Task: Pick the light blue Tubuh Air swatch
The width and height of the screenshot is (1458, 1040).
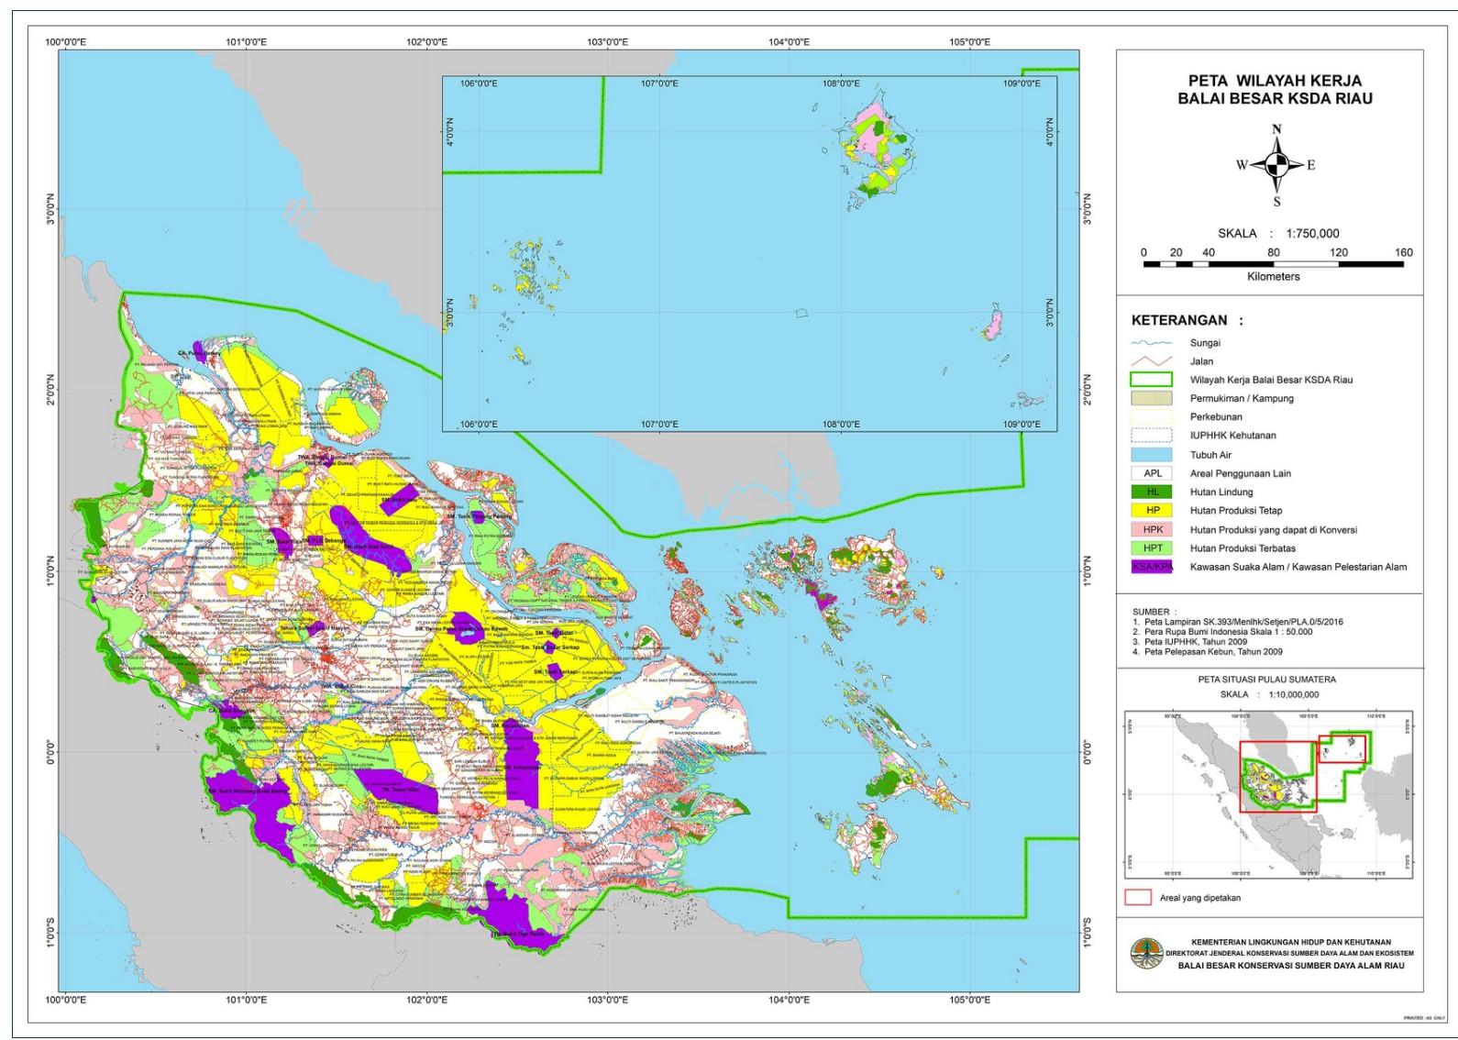Action: [x=1152, y=455]
